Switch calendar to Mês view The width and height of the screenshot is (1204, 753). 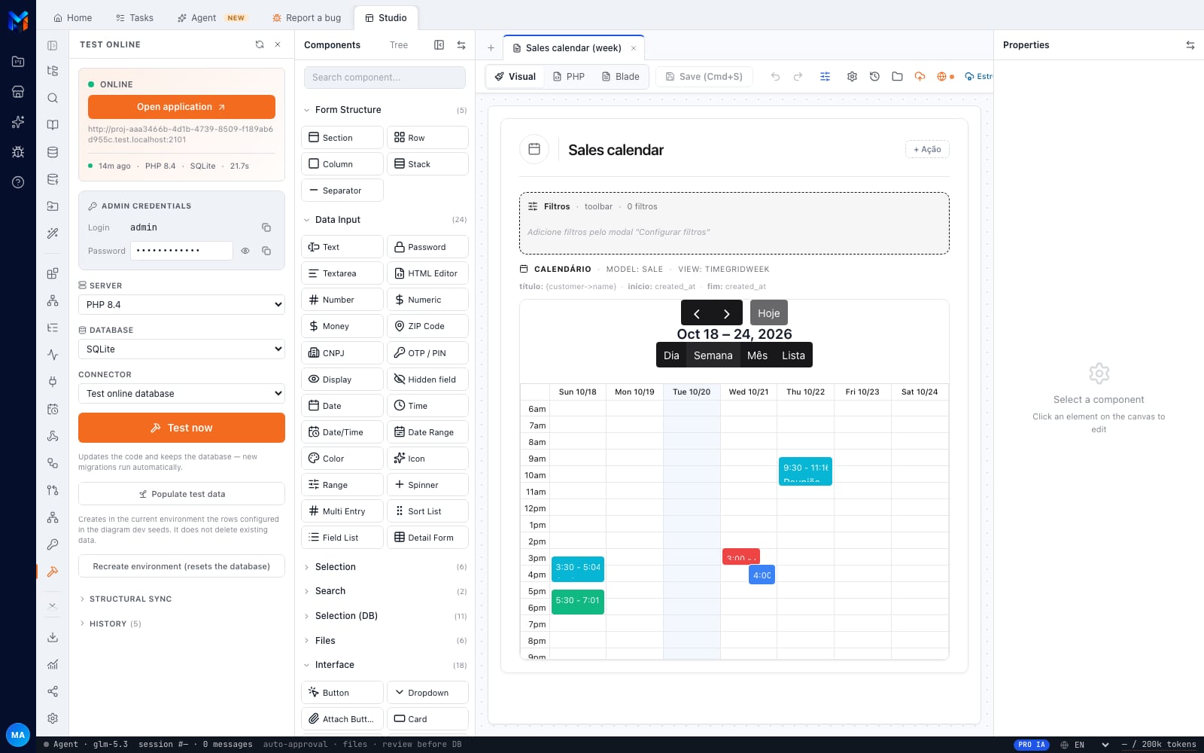[x=757, y=355]
